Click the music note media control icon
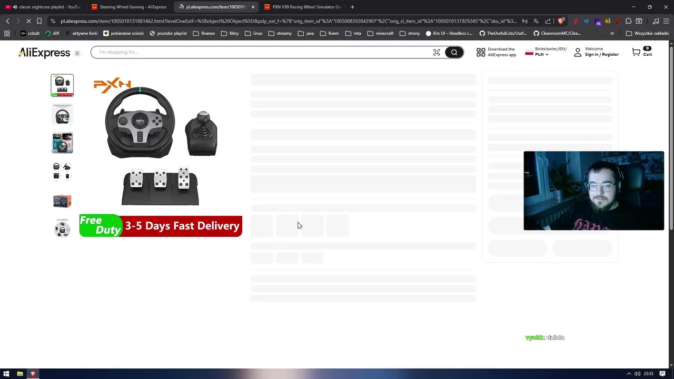 (x=656, y=21)
